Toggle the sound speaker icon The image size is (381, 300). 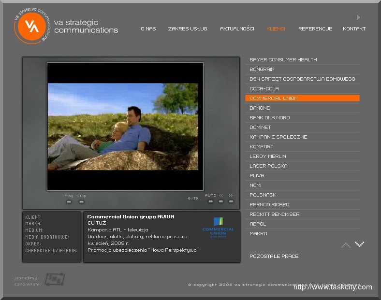click(x=357, y=17)
